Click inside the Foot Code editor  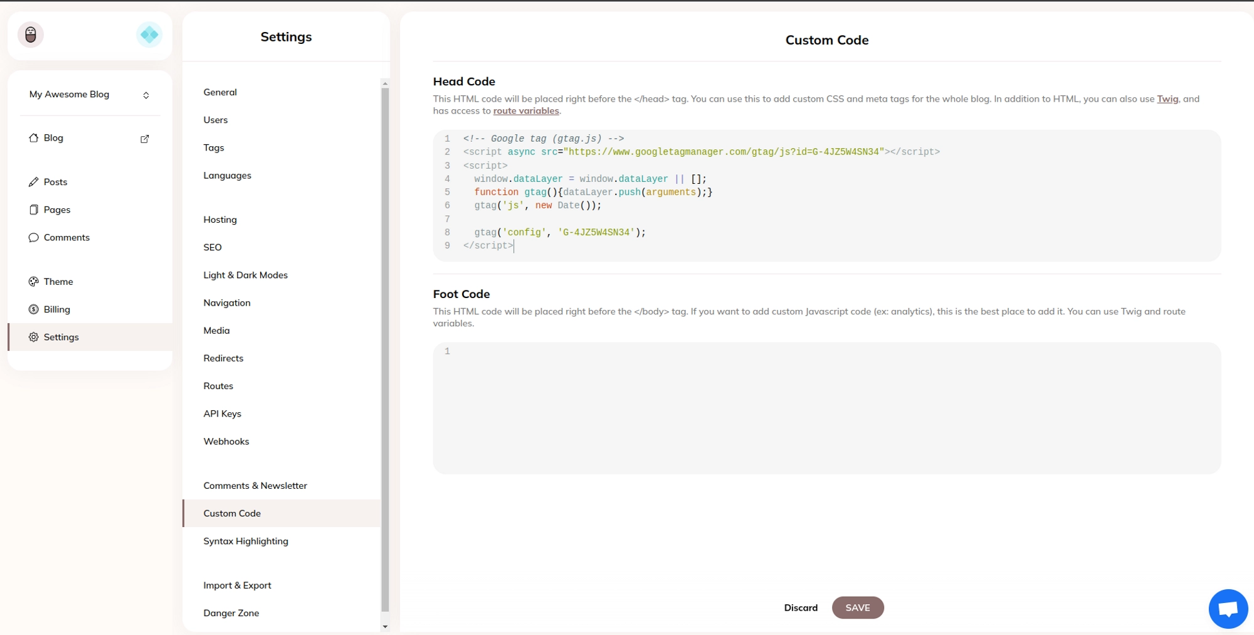point(826,408)
